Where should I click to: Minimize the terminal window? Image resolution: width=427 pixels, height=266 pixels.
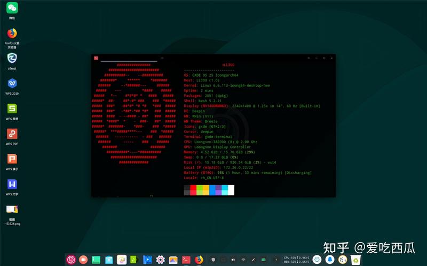[x=316, y=58]
